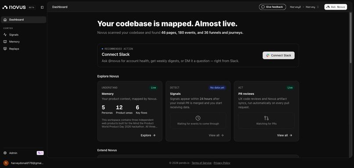Click the Slack logo icon
This screenshot has width=354, height=168.
click(x=268, y=55)
